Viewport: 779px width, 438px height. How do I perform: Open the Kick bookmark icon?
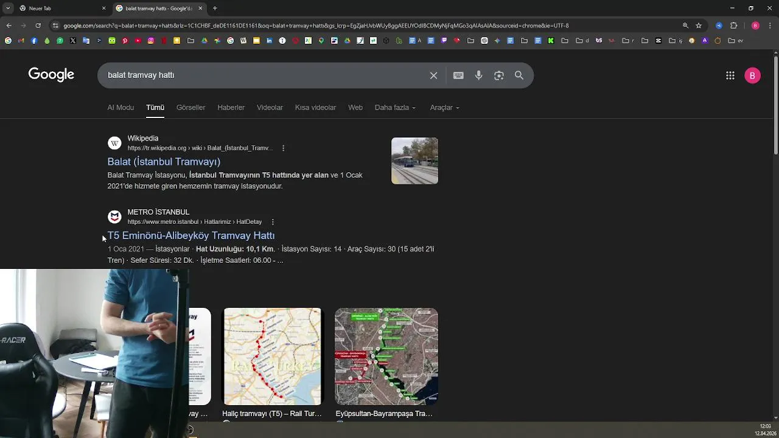pos(551,41)
